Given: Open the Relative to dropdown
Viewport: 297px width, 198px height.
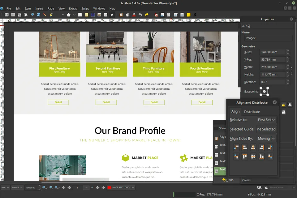Looking at the screenshot, I should 266,120.
